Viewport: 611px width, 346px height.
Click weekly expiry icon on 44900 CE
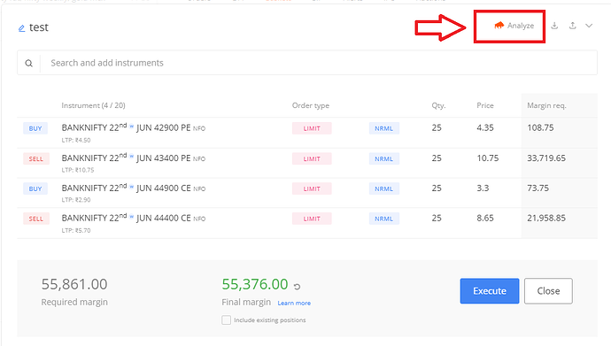coord(131,187)
